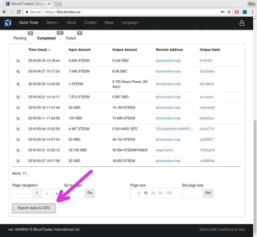The height and width of the screenshot is (237, 257).
Task: View details of the 2018-06-21 14:14:11 trade
Action: 18,97
